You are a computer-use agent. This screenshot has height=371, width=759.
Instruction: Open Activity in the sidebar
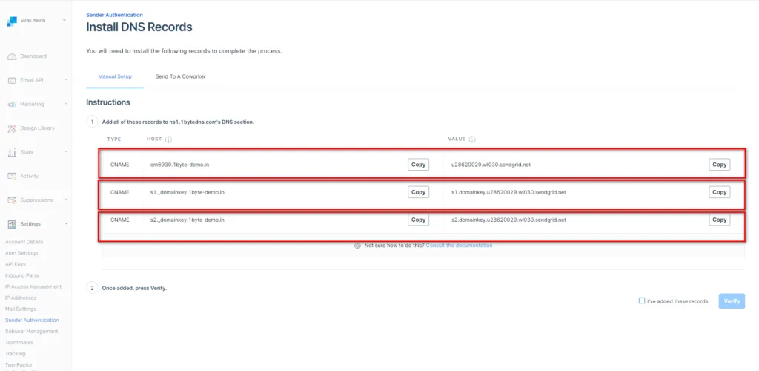click(30, 177)
